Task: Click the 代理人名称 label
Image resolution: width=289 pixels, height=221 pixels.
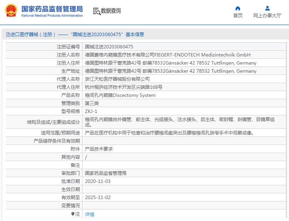Action: pos(68,79)
